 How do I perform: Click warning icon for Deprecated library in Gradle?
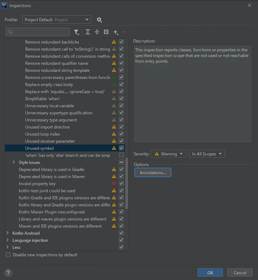(x=114, y=169)
